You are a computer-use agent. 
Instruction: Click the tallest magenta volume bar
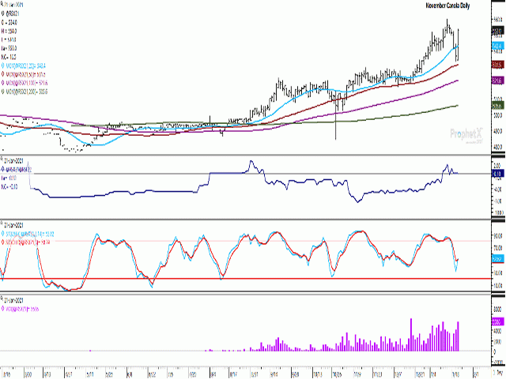coord(411,335)
